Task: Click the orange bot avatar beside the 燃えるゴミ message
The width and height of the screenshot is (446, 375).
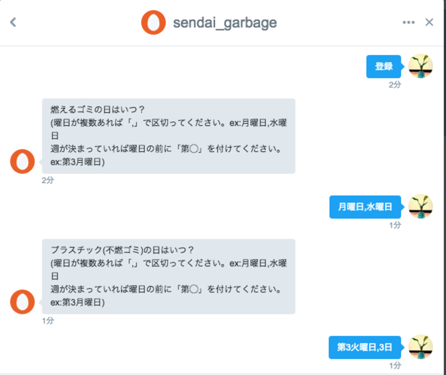Action: coord(22,161)
